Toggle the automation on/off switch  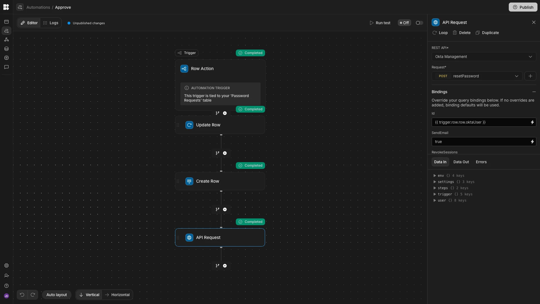(419, 23)
